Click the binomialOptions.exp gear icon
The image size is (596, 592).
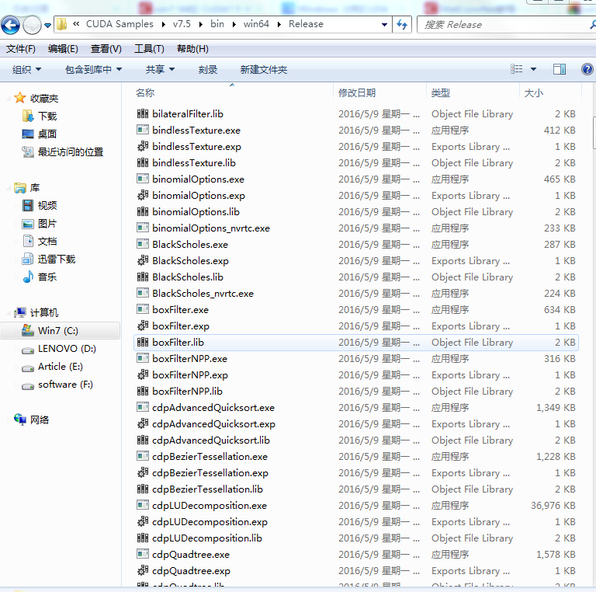tap(143, 195)
